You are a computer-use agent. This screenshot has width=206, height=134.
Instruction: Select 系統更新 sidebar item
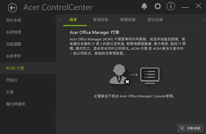coord(14,56)
